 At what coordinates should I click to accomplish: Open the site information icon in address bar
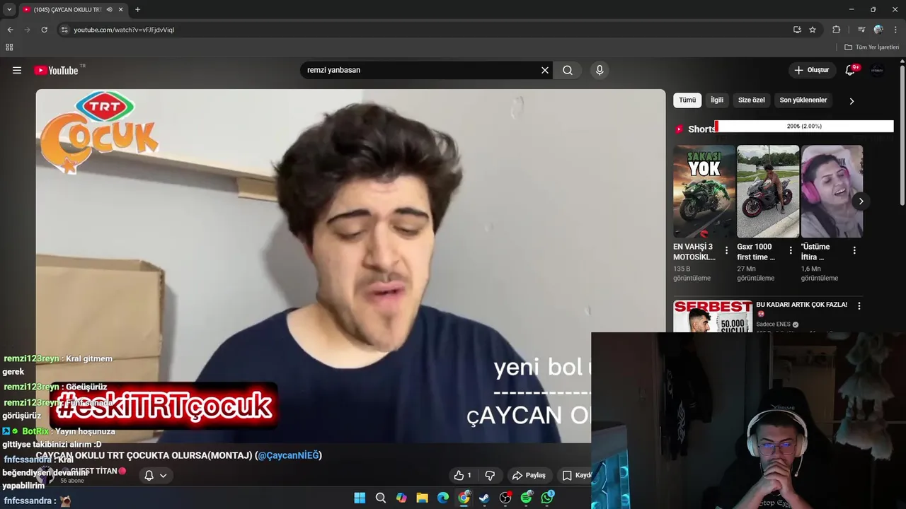pyautogui.click(x=64, y=30)
